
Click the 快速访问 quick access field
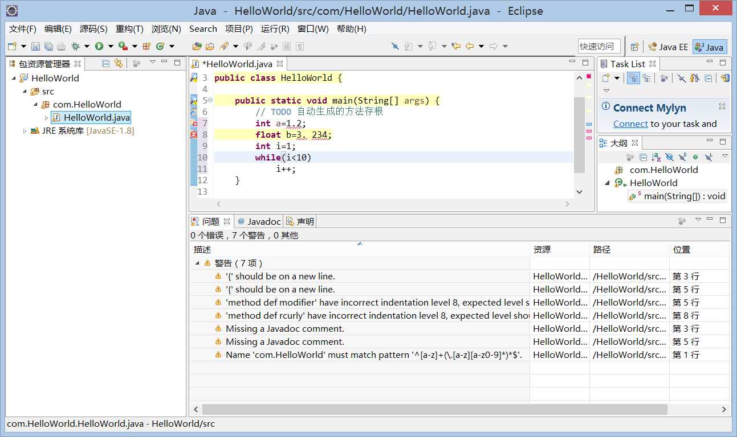[x=599, y=47]
